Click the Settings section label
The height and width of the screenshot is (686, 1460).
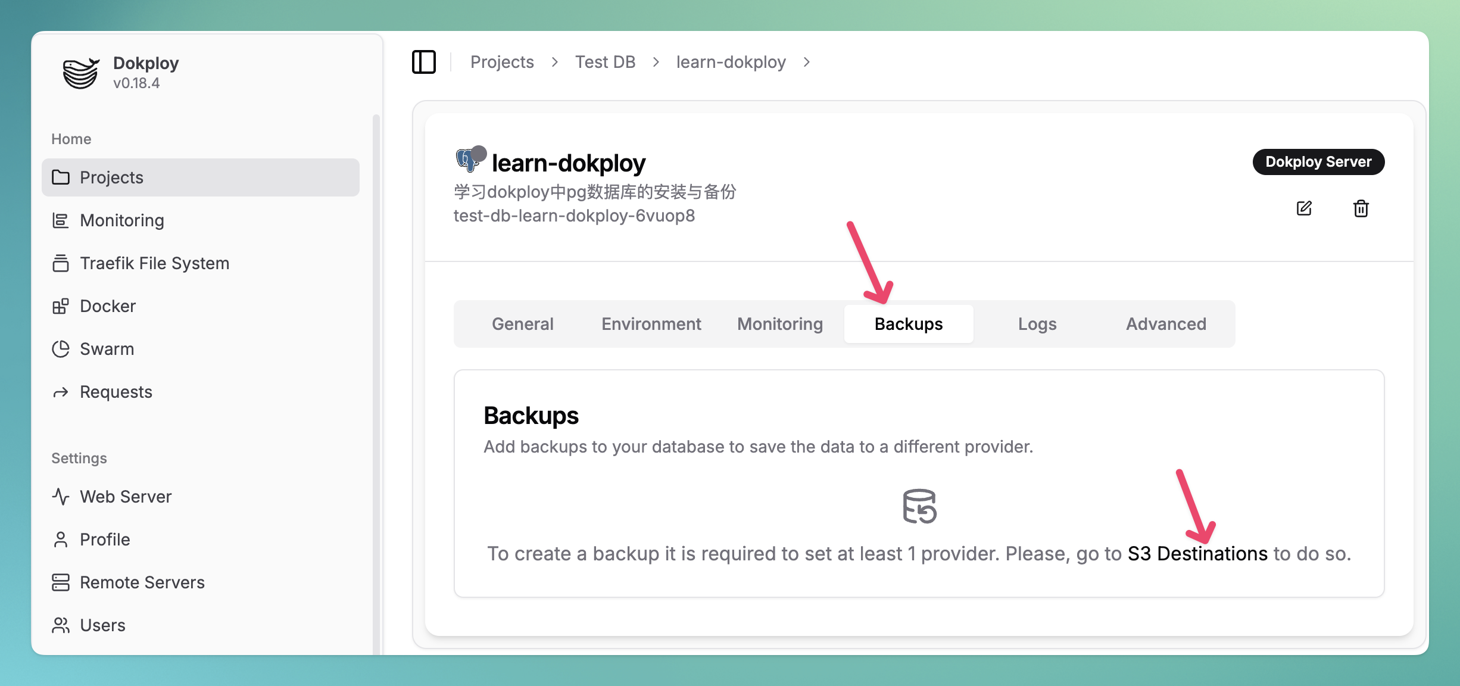(79, 459)
